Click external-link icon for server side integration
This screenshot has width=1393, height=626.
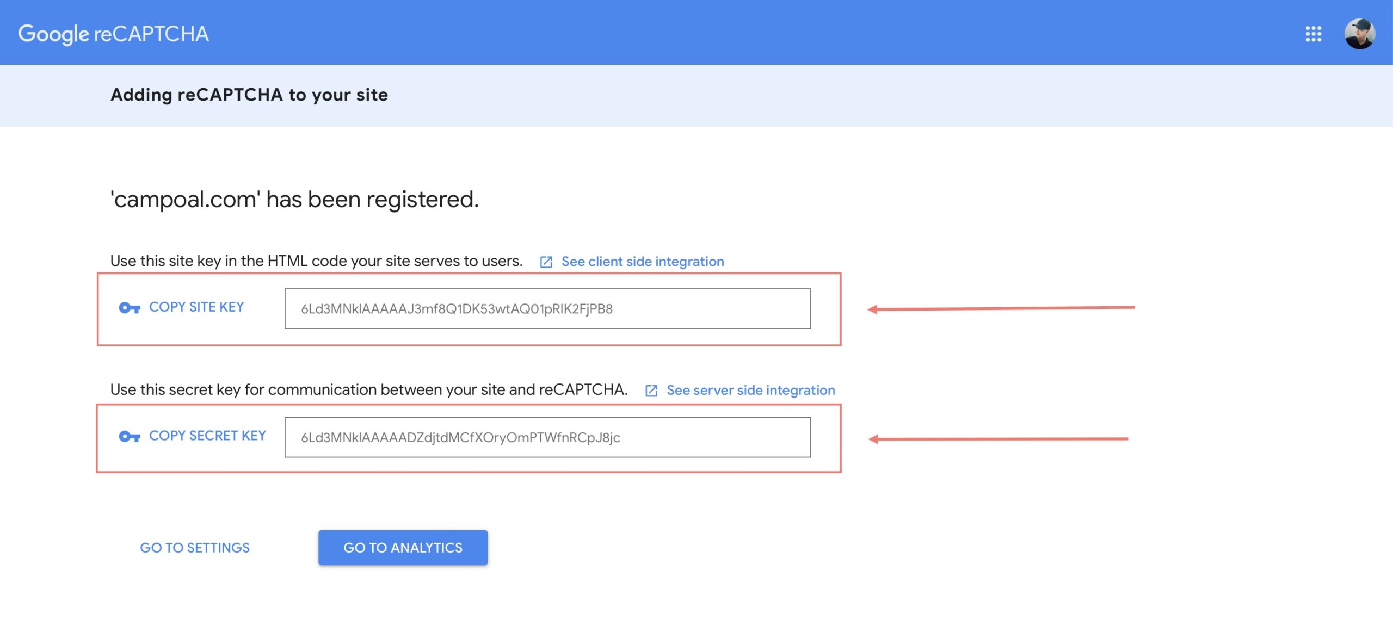[x=651, y=391]
